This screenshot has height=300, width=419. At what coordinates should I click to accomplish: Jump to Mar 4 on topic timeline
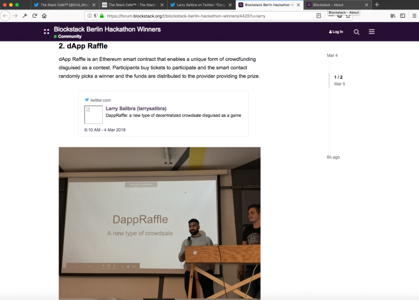point(332,55)
